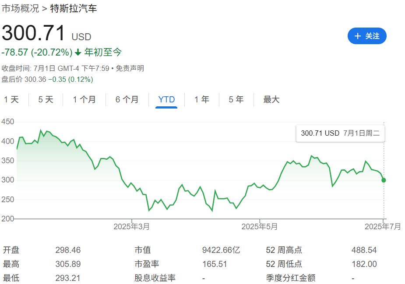This screenshot has width=405, height=284.
Task: Switch to the 1 年 range tab
Action: 202,99
